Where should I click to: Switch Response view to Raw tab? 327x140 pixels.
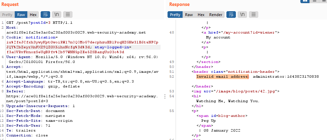point(189,15)
